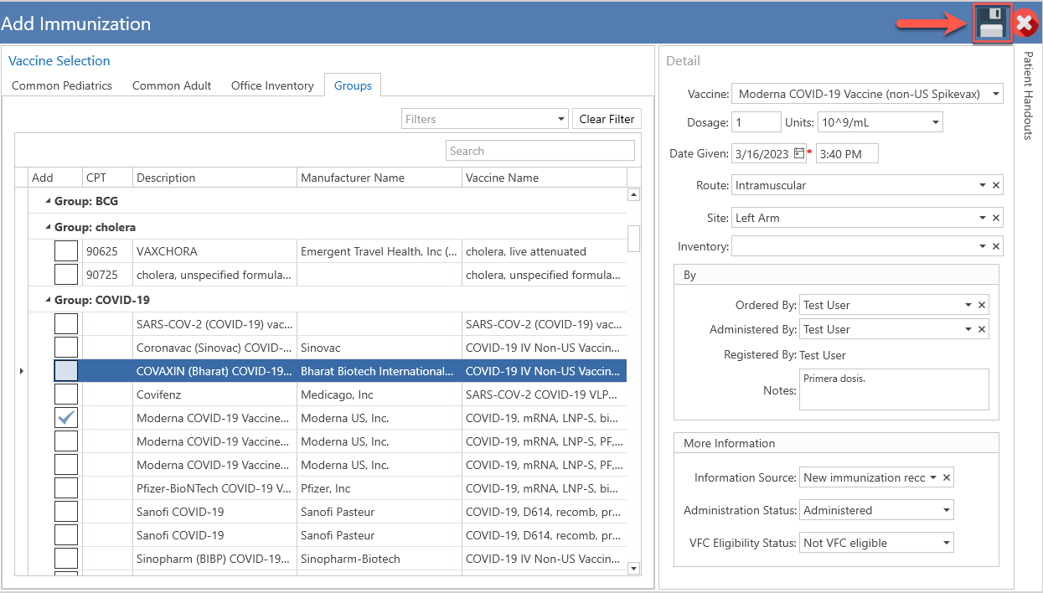Open the Date Given calendar picker icon
This screenshot has width=1043, height=593.
[799, 153]
